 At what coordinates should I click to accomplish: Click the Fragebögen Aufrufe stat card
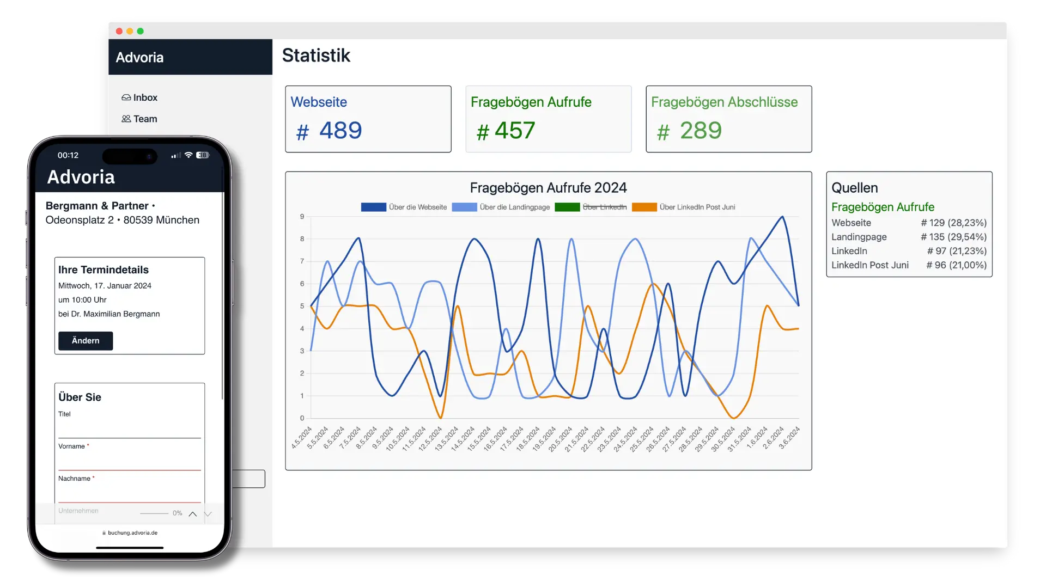[548, 119]
